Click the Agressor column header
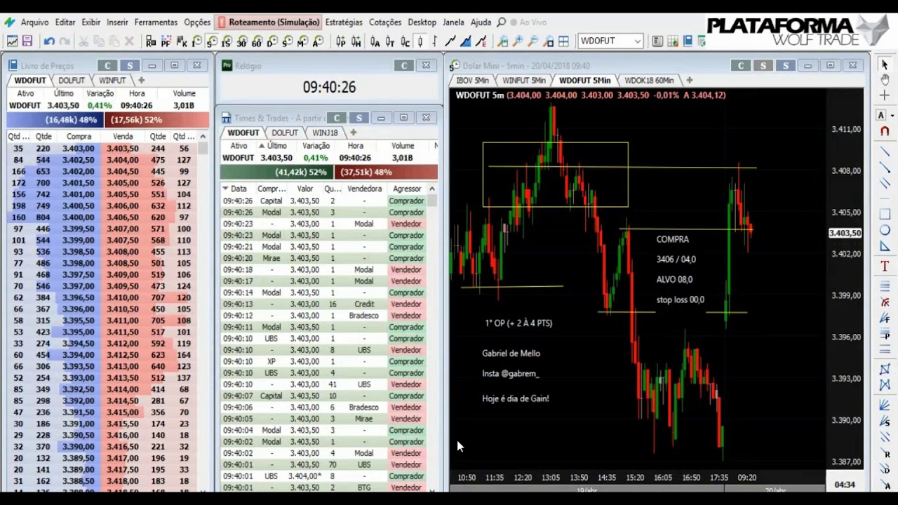The height and width of the screenshot is (505, 898). (x=407, y=189)
